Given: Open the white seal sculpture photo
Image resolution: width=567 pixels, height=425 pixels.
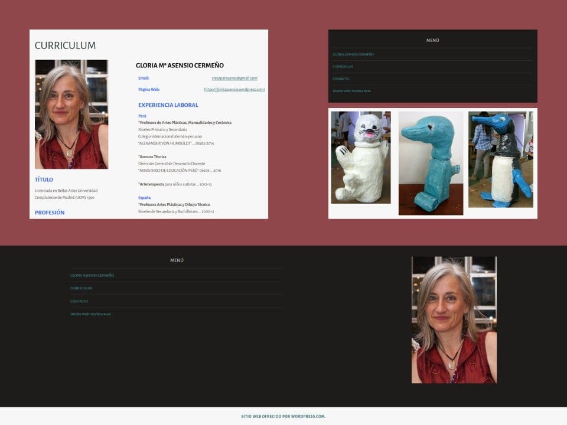Looking at the screenshot, I should pyautogui.click(x=360, y=157).
